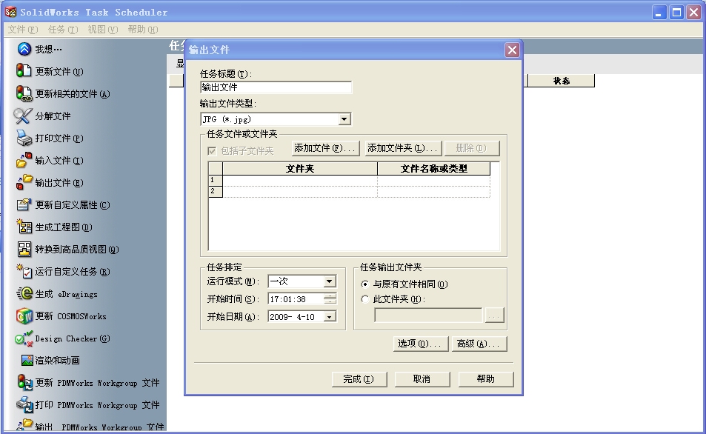This screenshot has width=706, height=434.
Task: Open the 生成工程图 icon
Action: (x=24, y=227)
